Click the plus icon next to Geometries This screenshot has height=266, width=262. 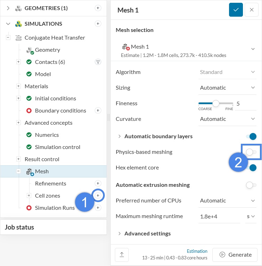pyautogui.click(x=98, y=8)
